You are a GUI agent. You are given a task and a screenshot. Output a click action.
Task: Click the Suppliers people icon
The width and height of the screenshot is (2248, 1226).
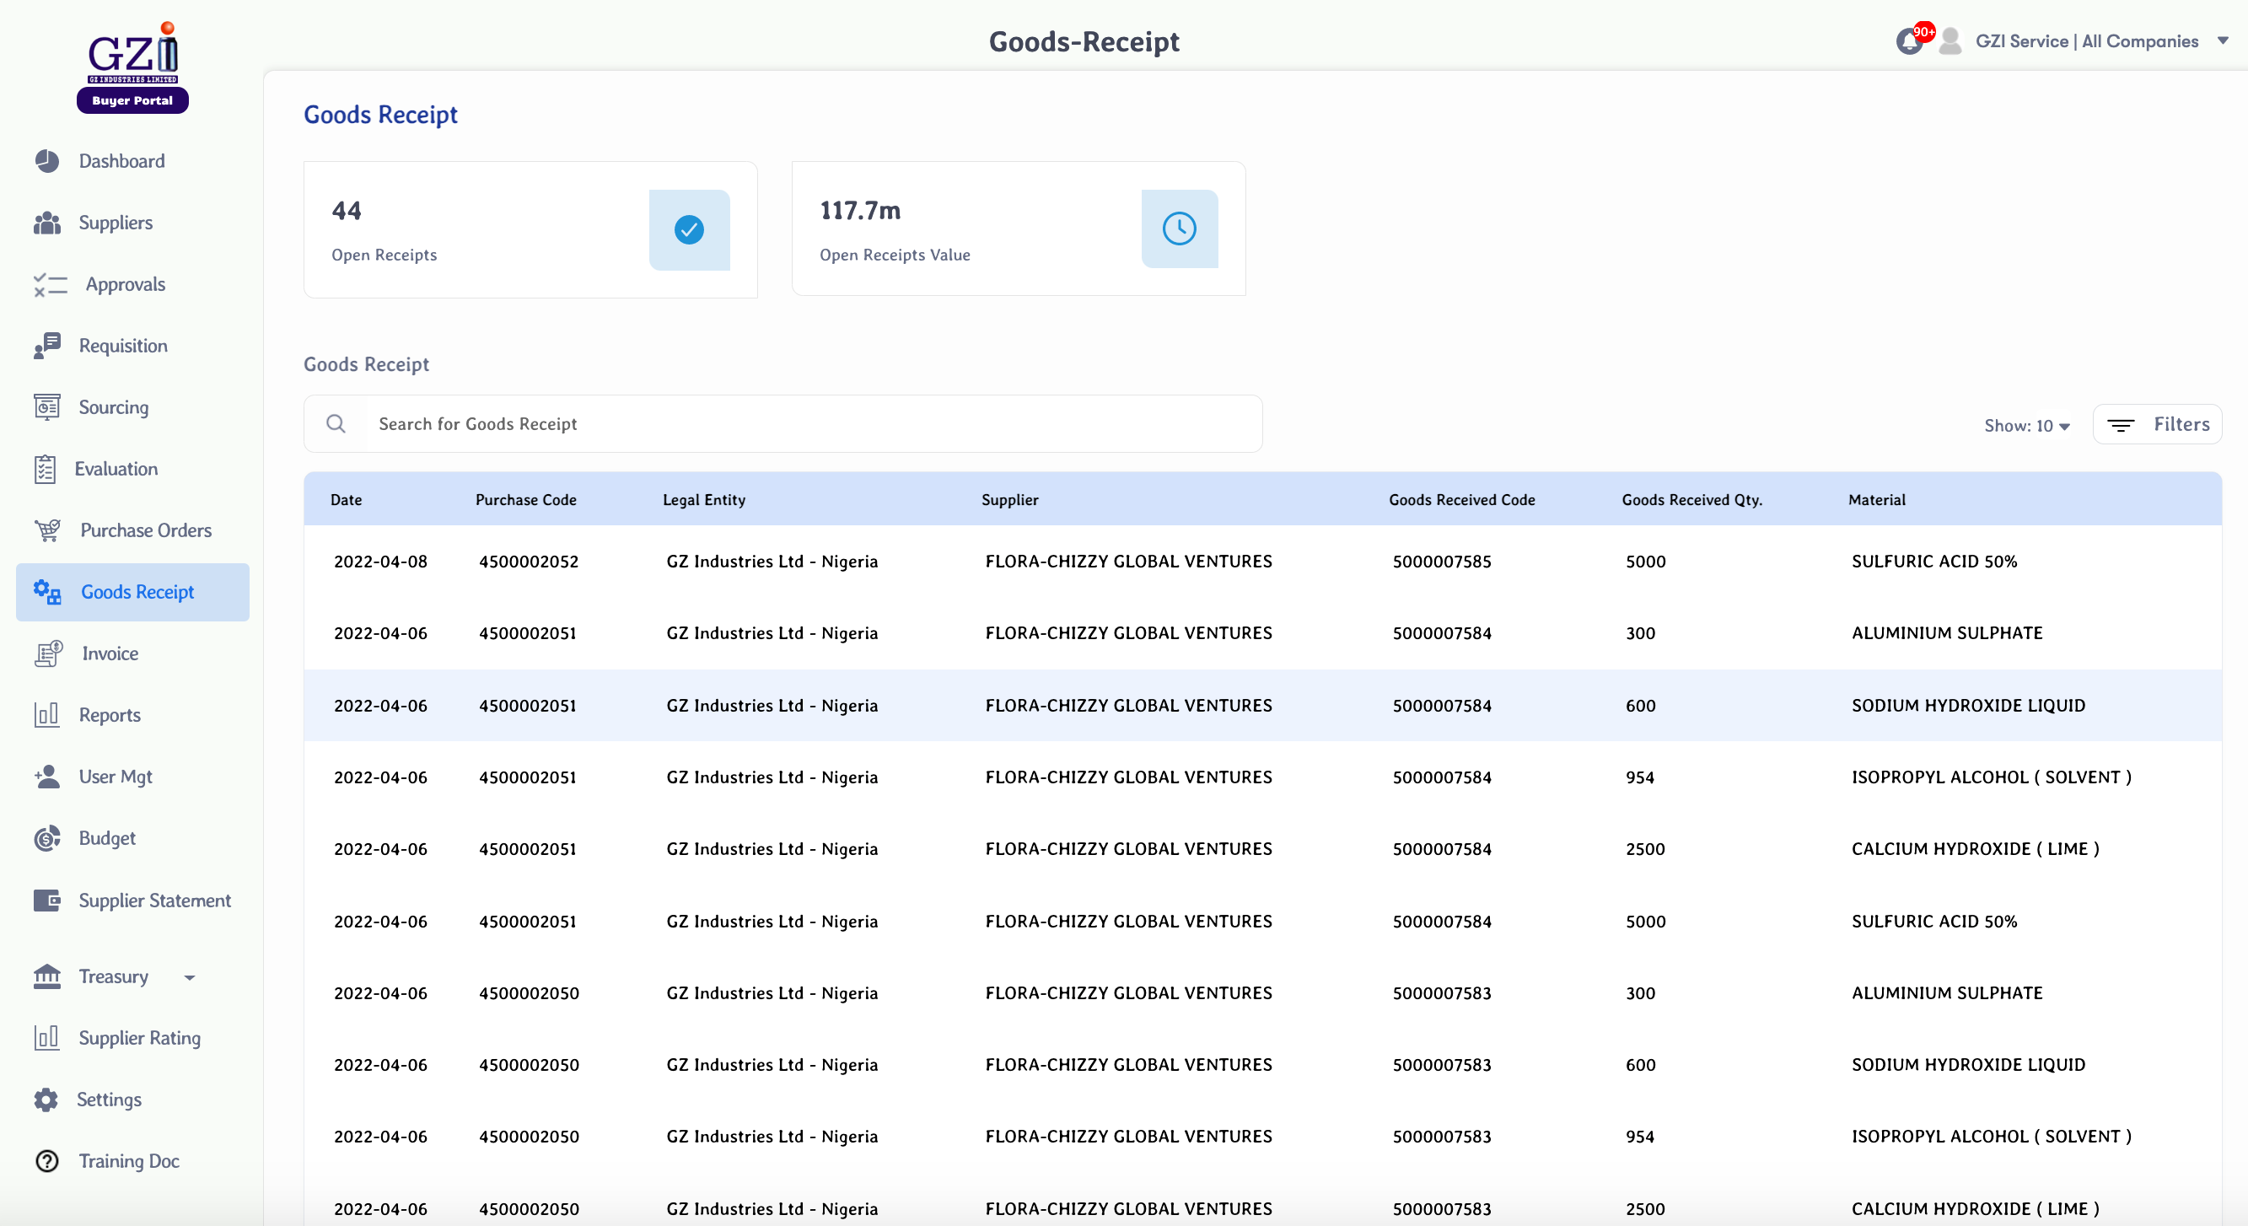47,223
